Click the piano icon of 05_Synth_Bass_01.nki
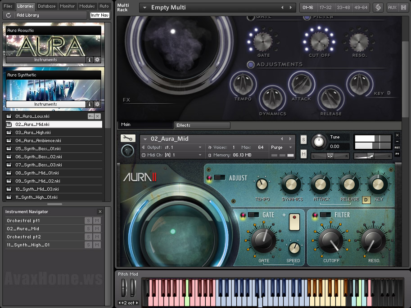411x308 pixels. click(x=9, y=148)
